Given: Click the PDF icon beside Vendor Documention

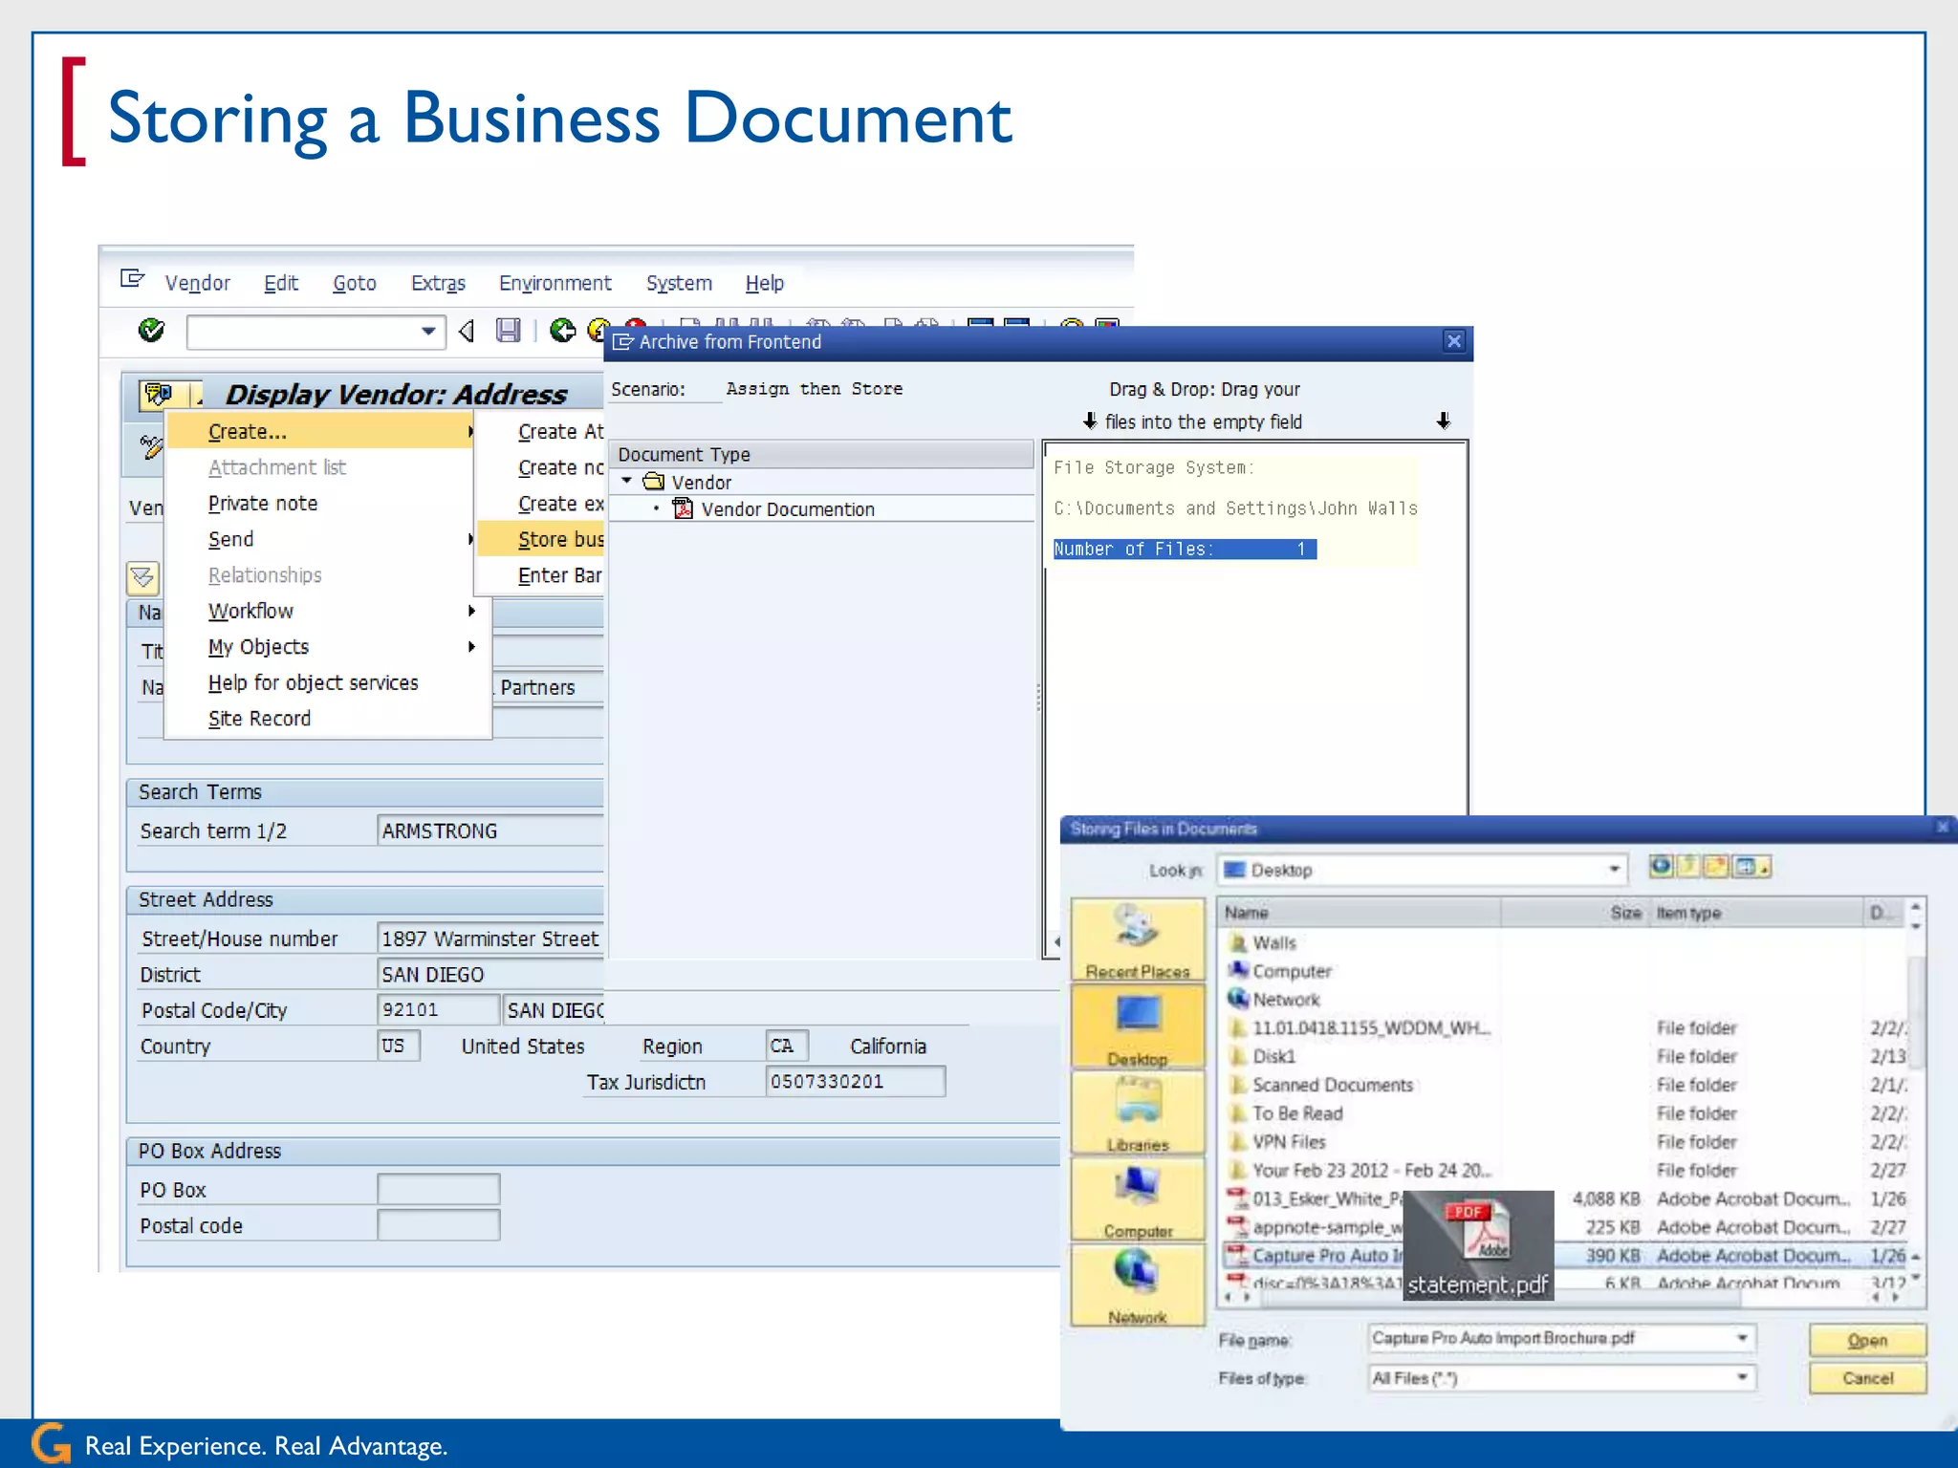Looking at the screenshot, I should click(x=683, y=508).
